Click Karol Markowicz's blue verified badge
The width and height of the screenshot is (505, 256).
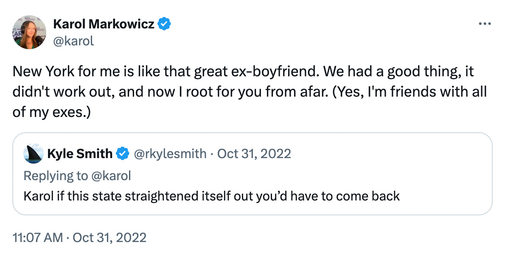pyautogui.click(x=165, y=25)
